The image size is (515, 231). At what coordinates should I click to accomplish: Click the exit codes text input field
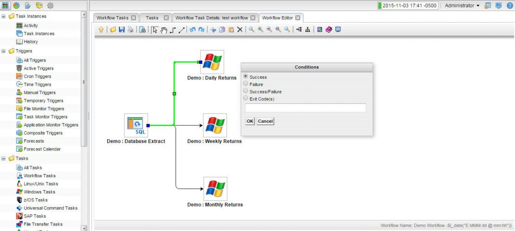[x=305, y=108]
